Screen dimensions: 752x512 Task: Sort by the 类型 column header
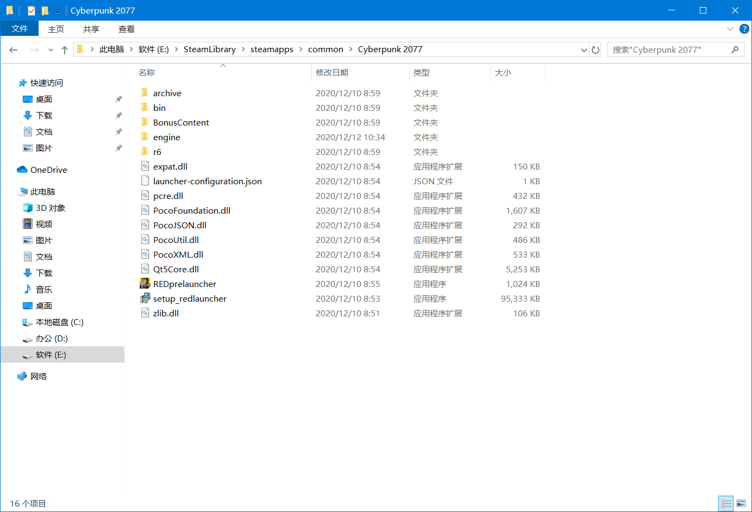pos(422,73)
